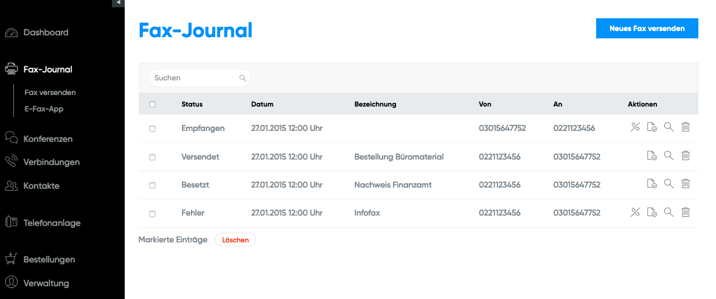Go to Telefonanlage in the sidebar menu
The width and height of the screenshot is (716, 299).
pos(52,223)
